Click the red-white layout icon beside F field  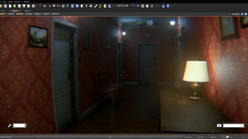pyautogui.click(x=242, y=14)
